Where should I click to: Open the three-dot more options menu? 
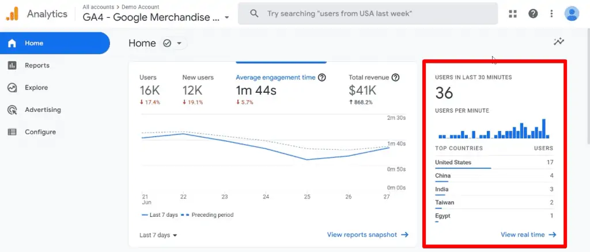tap(551, 13)
